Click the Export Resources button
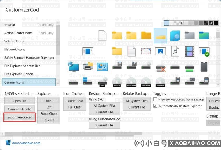Image resolution: width=221 pixels, height=150 pixels. (19, 117)
